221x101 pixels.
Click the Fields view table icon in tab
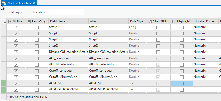click(x=4, y=3)
